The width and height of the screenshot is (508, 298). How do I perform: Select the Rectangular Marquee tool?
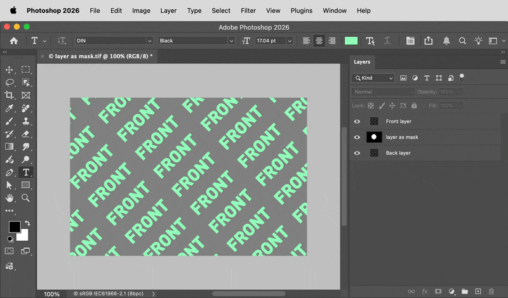pyautogui.click(x=25, y=70)
